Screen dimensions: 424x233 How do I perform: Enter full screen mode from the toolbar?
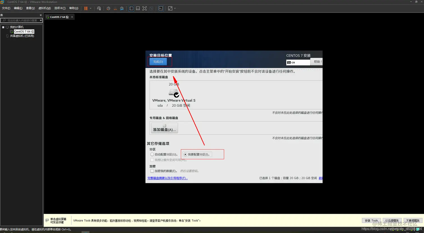[145, 8]
